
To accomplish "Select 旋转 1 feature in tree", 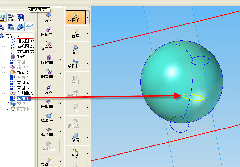I will 23,57.
